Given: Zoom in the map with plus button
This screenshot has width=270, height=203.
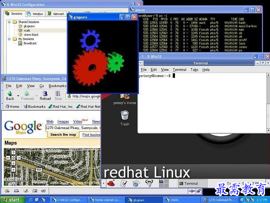Looking at the screenshot, I should pyautogui.click(x=13, y=170).
